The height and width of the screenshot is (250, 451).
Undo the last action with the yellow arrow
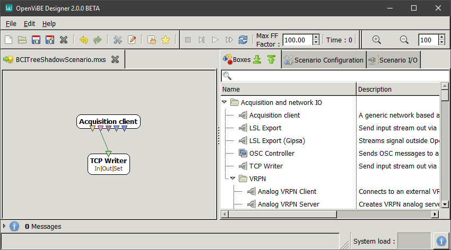pyautogui.click(x=84, y=40)
